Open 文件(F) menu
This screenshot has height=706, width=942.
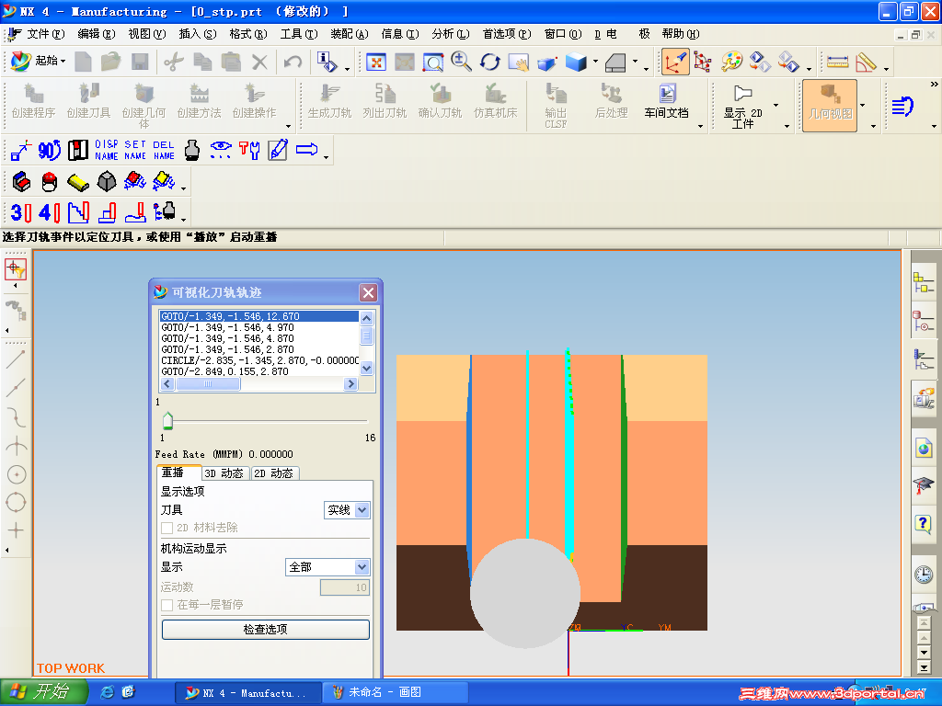click(x=45, y=34)
